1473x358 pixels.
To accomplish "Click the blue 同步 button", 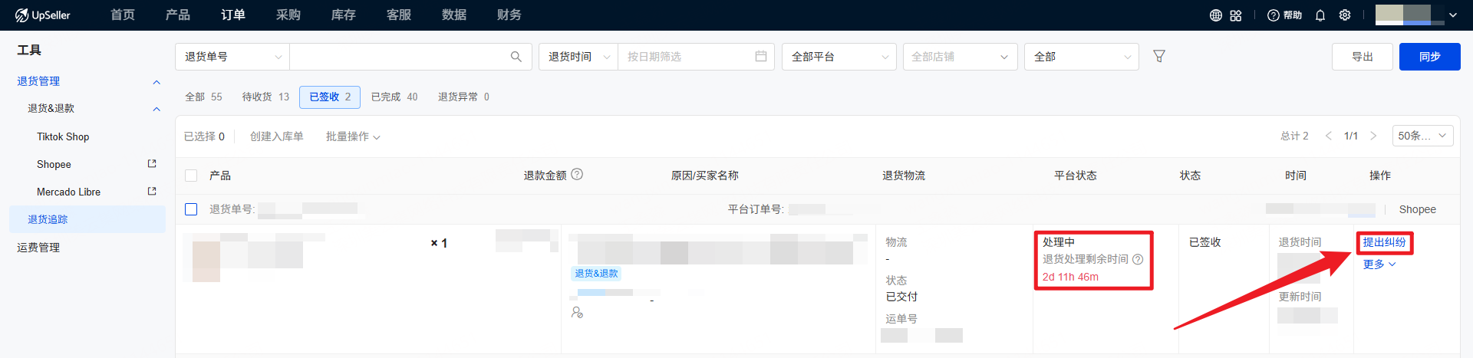I will (x=1429, y=57).
